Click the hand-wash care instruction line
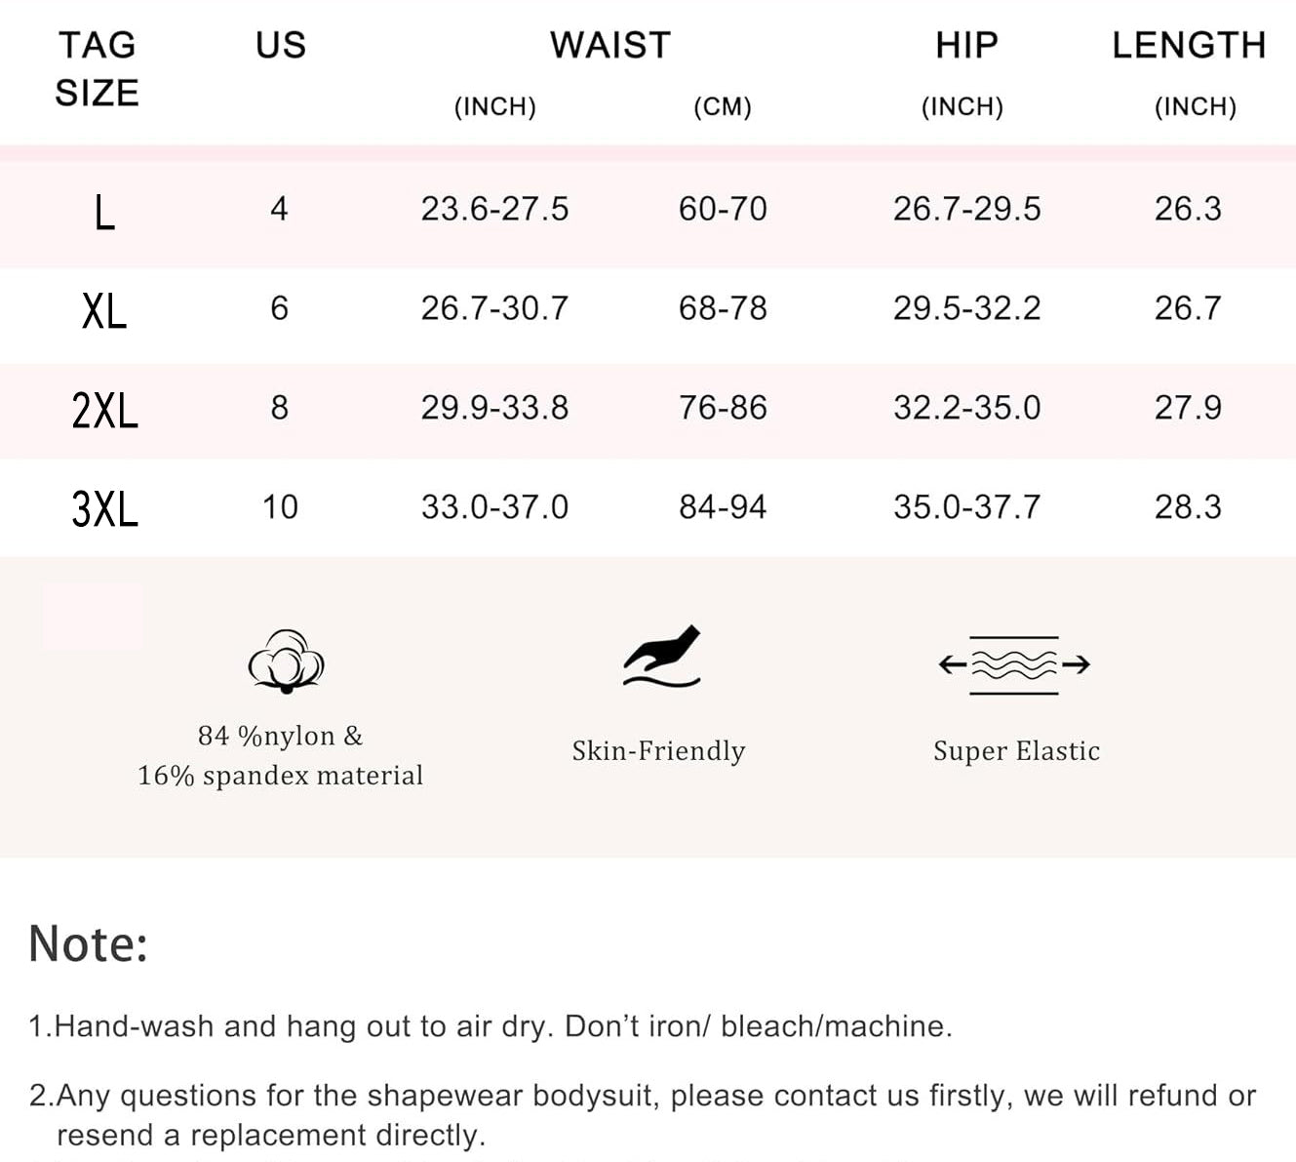Viewport: 1296px width, 1162px height. click(490, 1026)
